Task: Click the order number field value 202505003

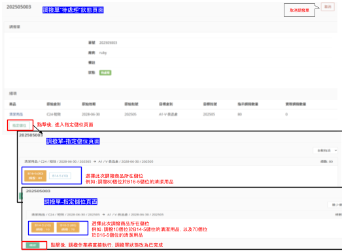Action: click(108, 42)
